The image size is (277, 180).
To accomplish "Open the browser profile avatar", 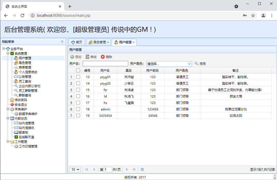I will pyautogui.click(x=263, y=15).
